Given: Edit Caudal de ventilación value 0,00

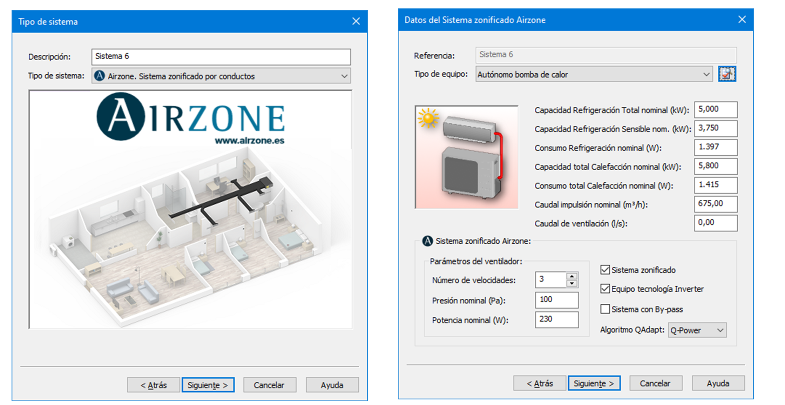Looking at the screenshot, I should (x=716, y=223).
